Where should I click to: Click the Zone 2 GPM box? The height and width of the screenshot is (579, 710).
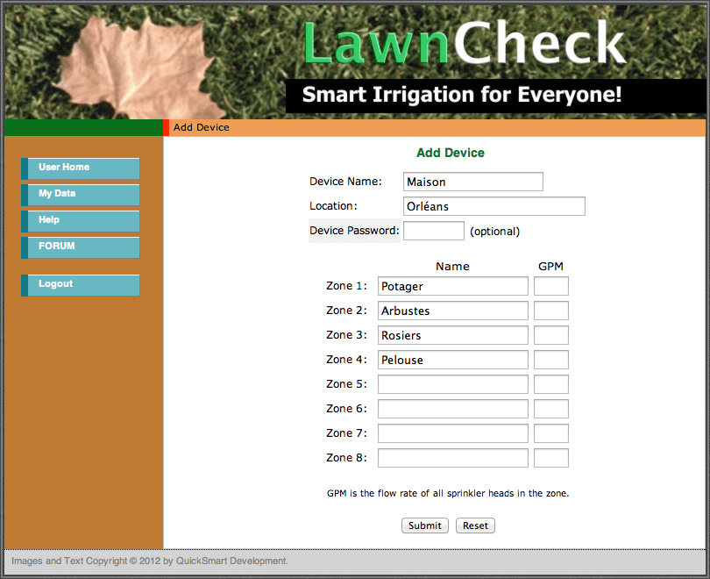point(551,311)
